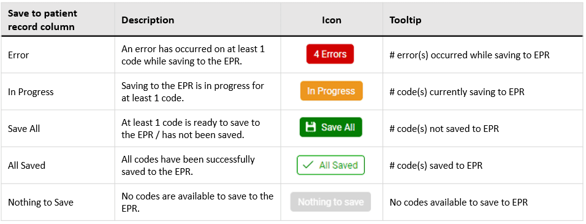The width and height of the screenshot is (586, 224).
Task: Click the '# code(s) not saved to EPR' text
Action: [444, 129]
